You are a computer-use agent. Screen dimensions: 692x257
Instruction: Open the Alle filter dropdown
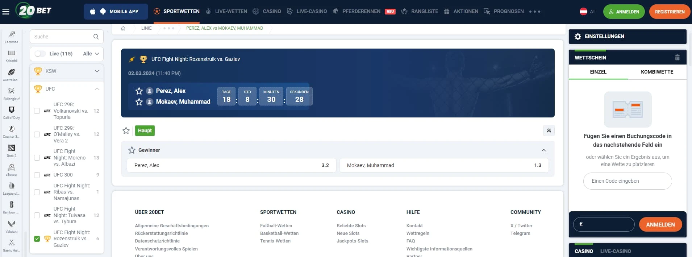point(91,54)
